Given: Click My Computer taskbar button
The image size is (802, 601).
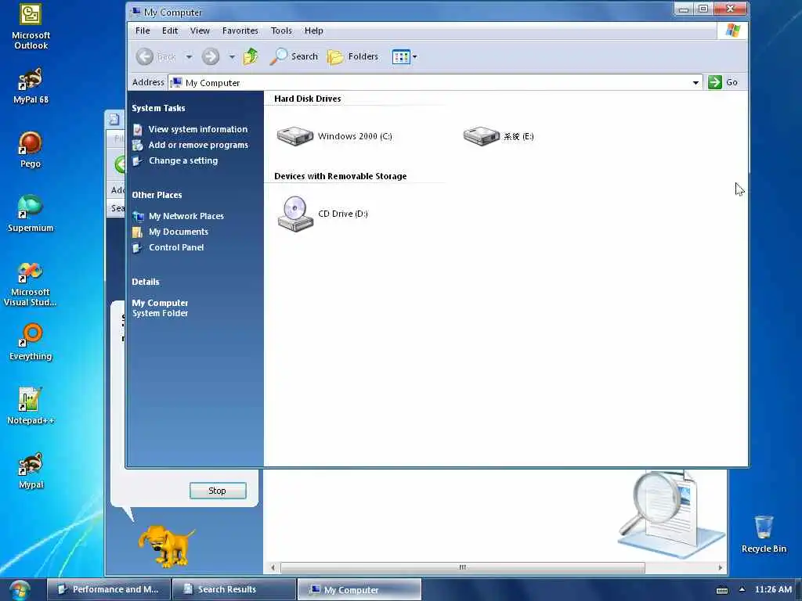Looking at the screenshot, I should pos(359,589).
